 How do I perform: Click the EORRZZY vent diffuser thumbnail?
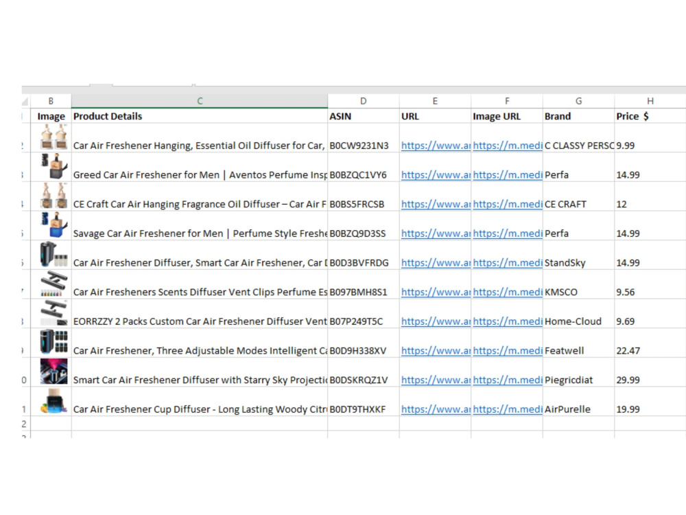(x=54, y=313)
